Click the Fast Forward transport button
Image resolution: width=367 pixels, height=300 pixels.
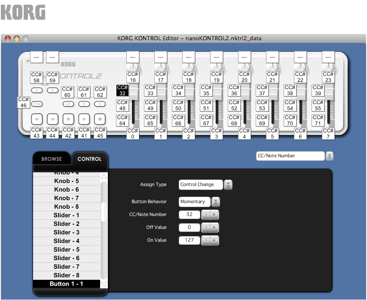tap(53, 119)
